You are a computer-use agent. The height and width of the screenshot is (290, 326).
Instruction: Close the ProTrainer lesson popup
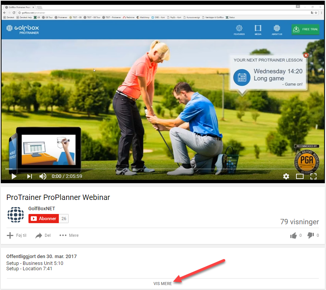pyautogui.click(x=306, y=55)
